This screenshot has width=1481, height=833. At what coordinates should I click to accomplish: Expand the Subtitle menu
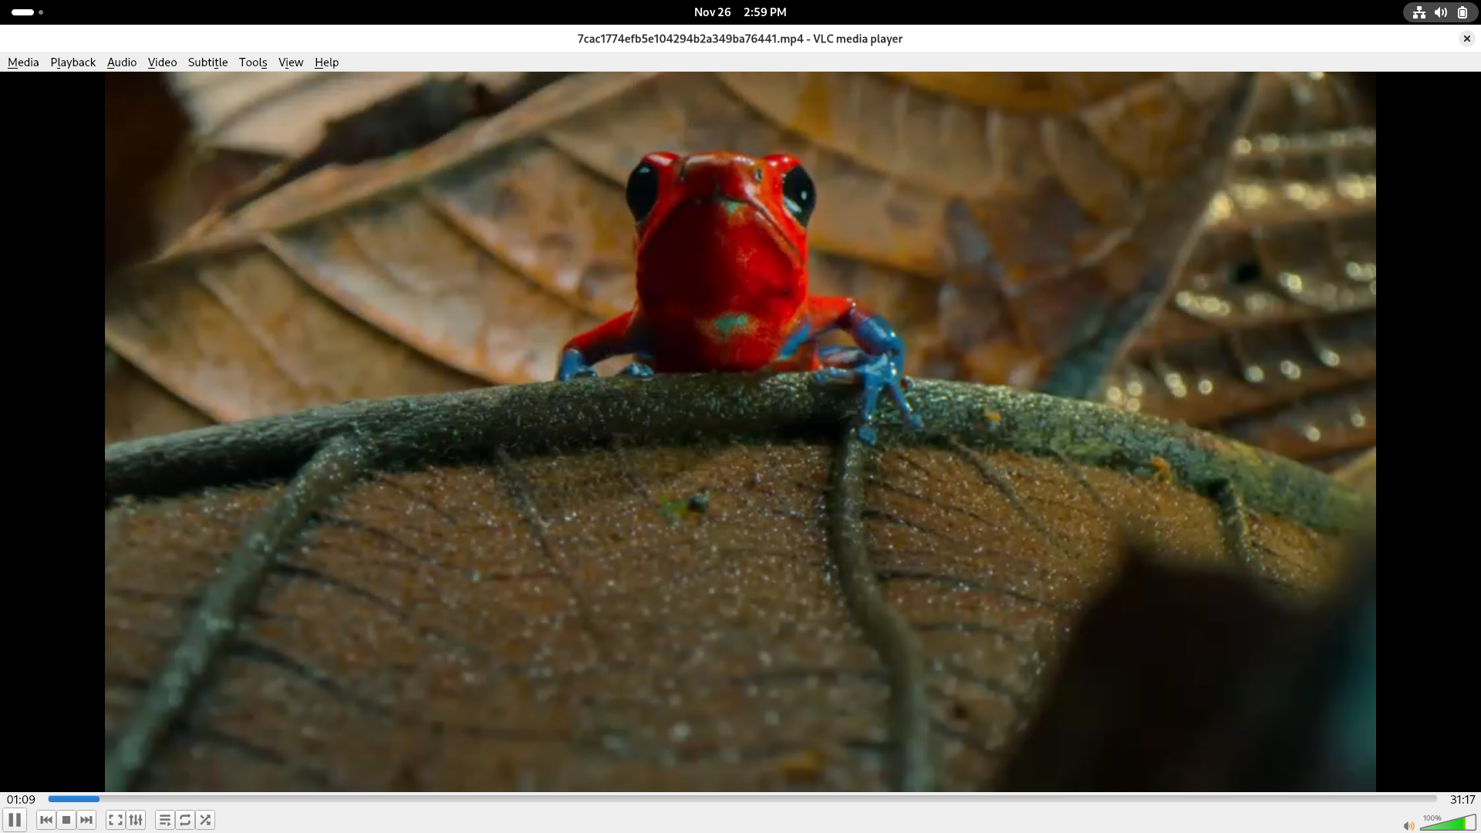pos(207,62)
